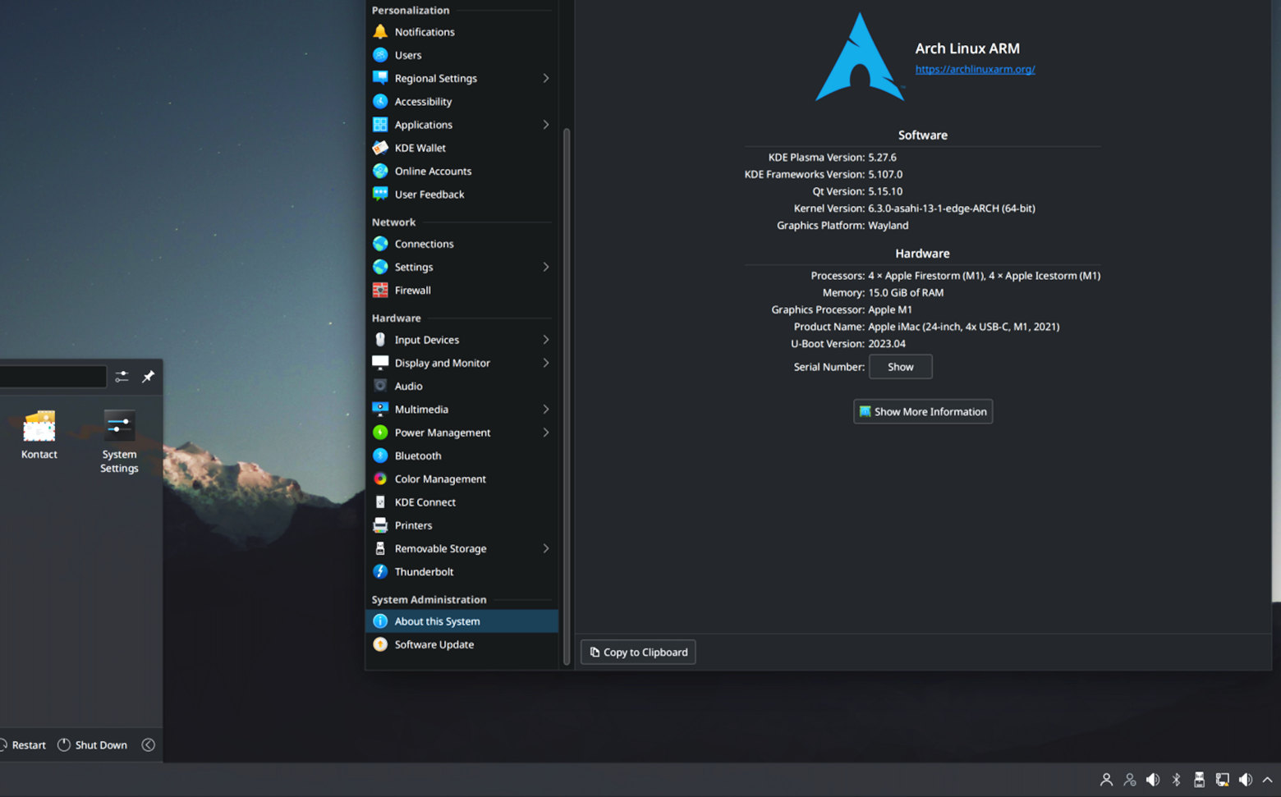Image resolution: width=1281 pixels, height=797 pixels.
Task: Click the Color Management icon
Action: (x=380, y=479)
